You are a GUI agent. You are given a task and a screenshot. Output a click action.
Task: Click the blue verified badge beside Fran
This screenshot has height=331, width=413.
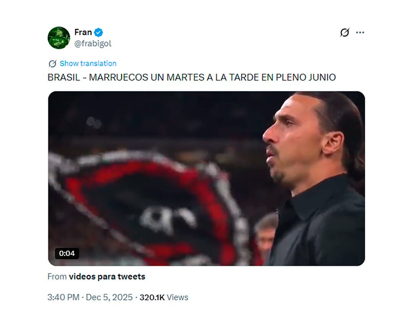[99, 32]
